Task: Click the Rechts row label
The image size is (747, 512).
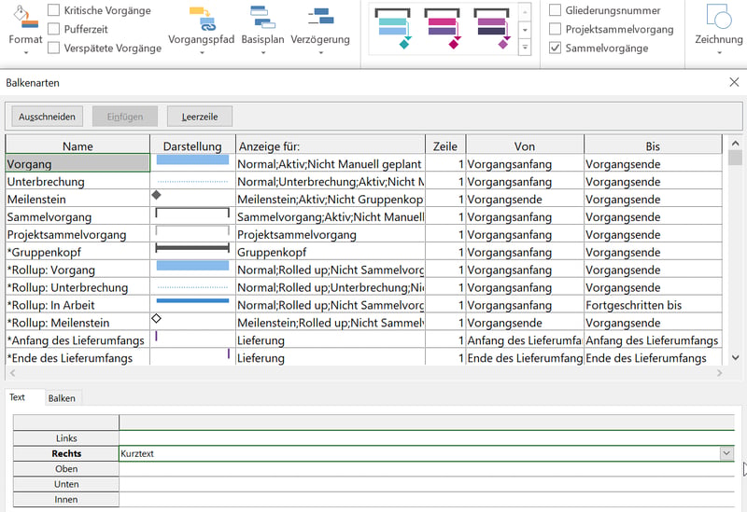Action: tap(66, 453)
